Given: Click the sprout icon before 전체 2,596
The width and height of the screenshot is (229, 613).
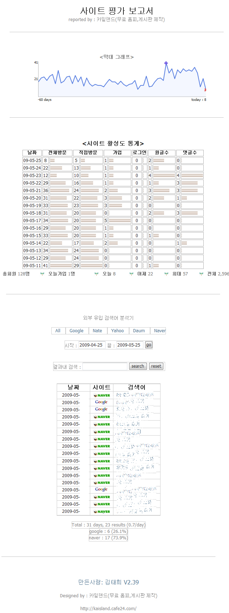Looking at the screenshot, I should [201, 274].
